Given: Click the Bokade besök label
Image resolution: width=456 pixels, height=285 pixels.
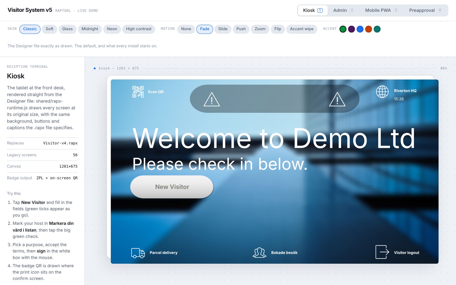Looking at the screenshot, I should pyautogui.click(x=284, y=253).
